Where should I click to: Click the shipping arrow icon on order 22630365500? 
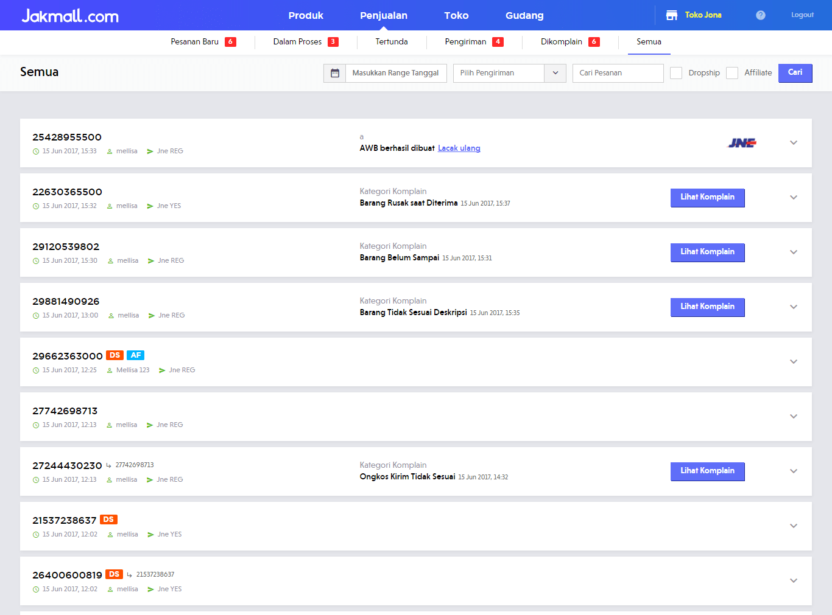(150, 206)
